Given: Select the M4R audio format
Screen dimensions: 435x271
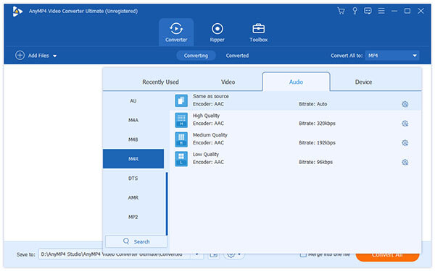Looking at the screenshot, I should pos(133,159).
